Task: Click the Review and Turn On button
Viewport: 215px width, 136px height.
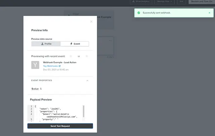Action: point(201,2)
